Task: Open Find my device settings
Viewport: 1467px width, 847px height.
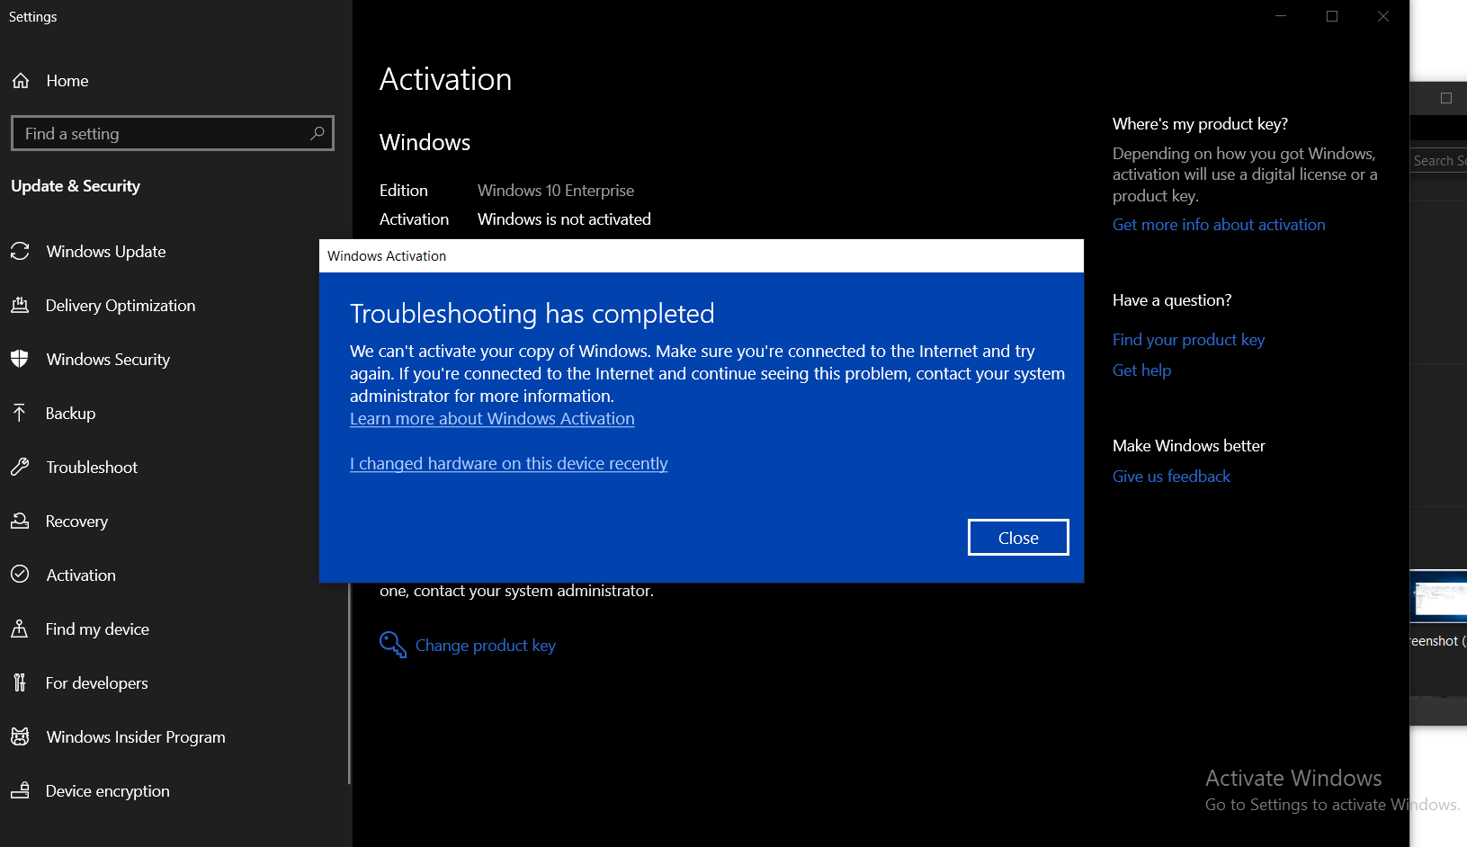Action: click(97, 629)
